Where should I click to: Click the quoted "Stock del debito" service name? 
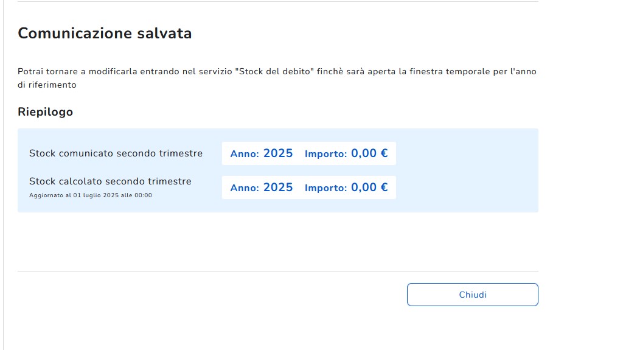(274, 72)
